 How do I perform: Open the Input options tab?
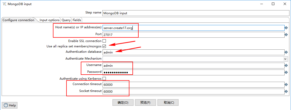click(x=50, y=20)
